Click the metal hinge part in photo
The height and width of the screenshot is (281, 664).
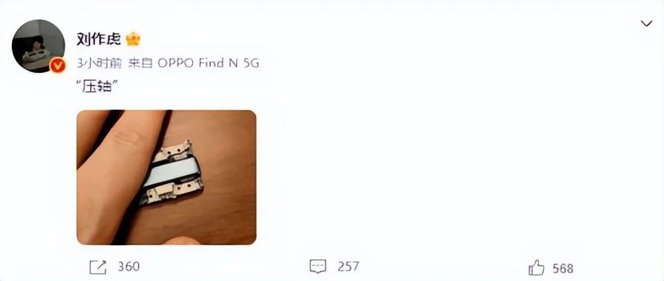pos(173,173)
